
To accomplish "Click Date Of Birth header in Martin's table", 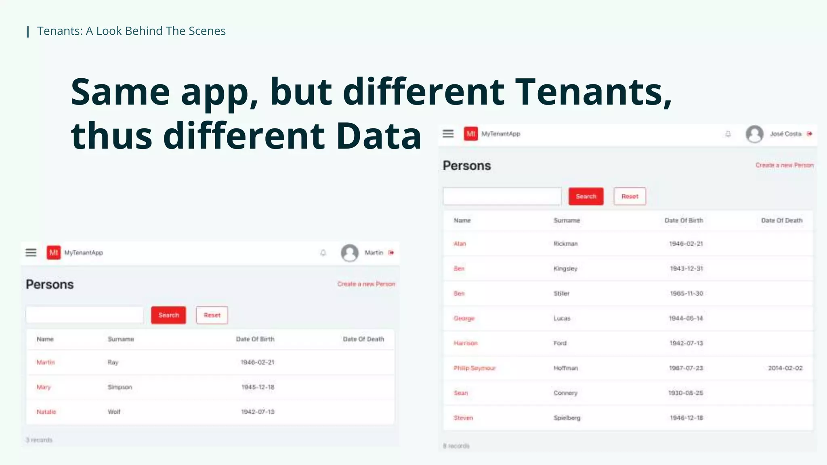I will click(255, 339).
